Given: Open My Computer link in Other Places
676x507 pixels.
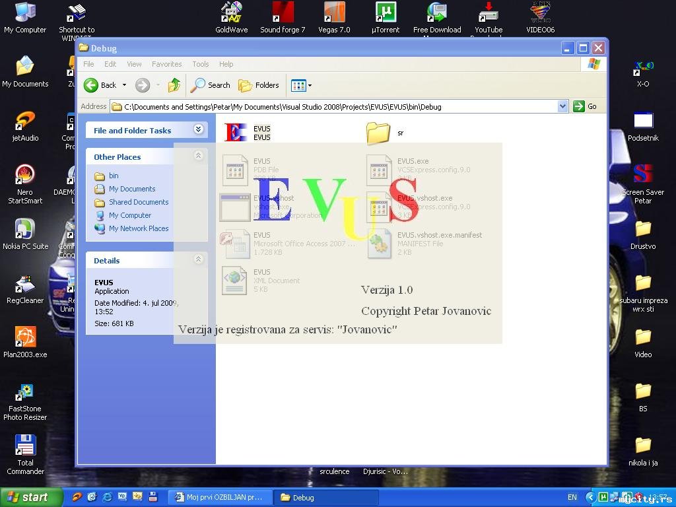Looking at the screenshot, I should (130, 215).
